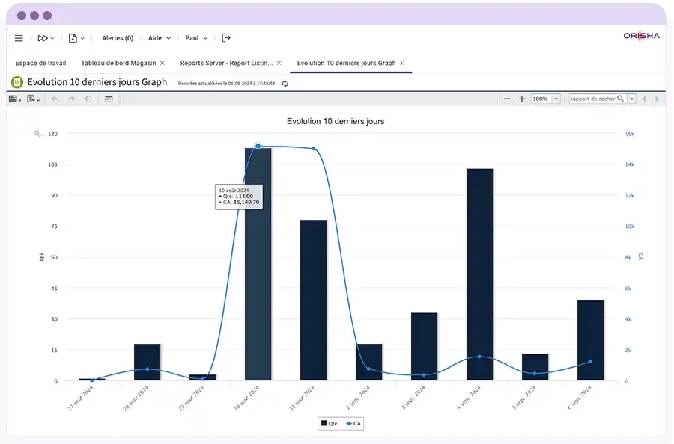674x444 pixels.
Task: Click the CA line point at 31 août
Action: (313, 149)
